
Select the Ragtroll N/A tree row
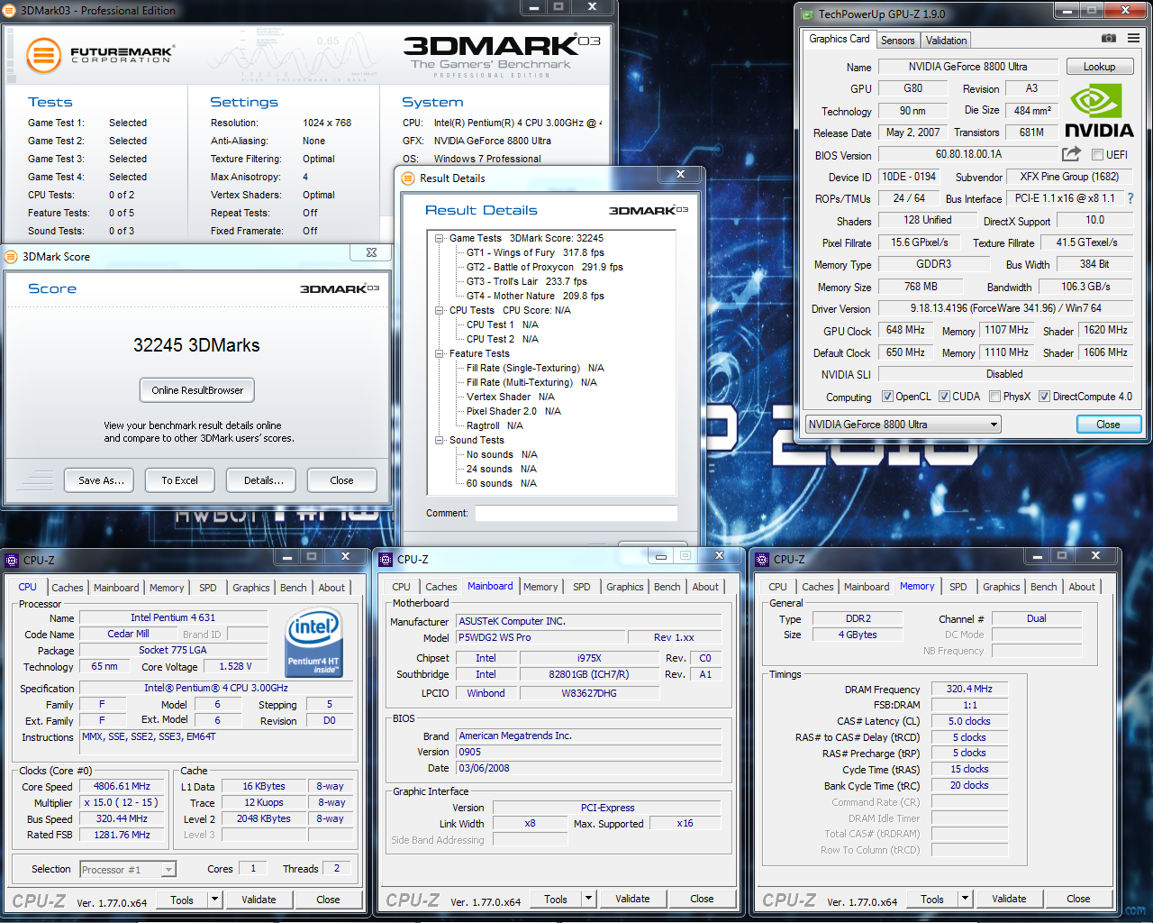[495, 426]
